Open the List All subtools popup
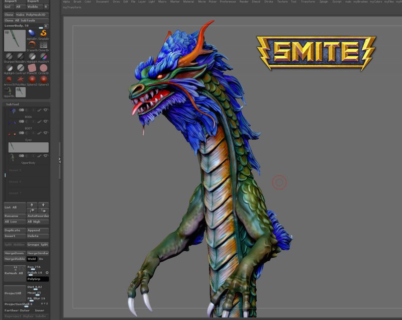This screenshot has height=320, width=402. [x=15, y=207]
